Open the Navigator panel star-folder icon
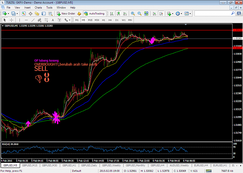 37,14
